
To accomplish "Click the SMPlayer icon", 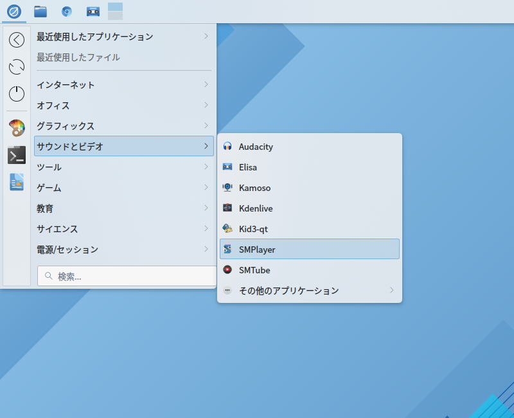I will [227, 250].
